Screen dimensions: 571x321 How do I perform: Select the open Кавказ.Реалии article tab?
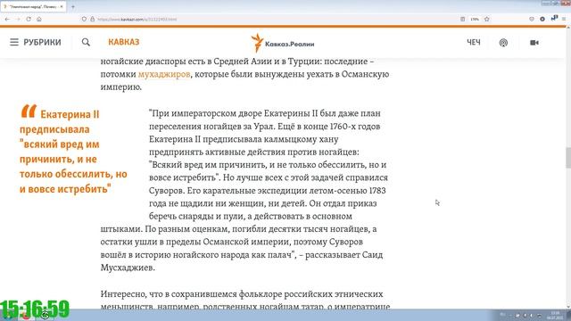coord(34,6)
